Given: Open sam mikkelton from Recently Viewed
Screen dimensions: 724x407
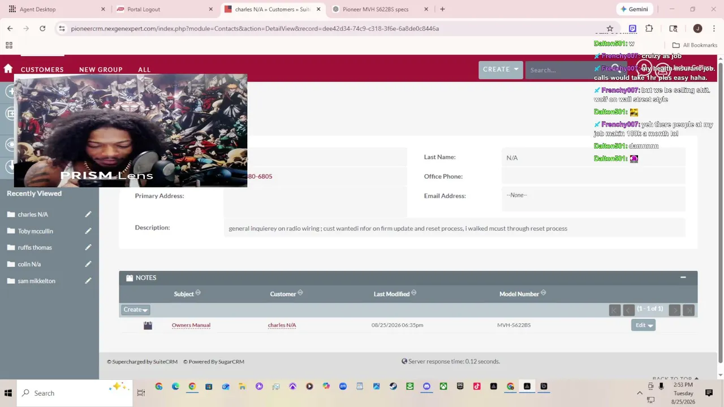Looking at the screenshot, I should click(x=36, y=280).
